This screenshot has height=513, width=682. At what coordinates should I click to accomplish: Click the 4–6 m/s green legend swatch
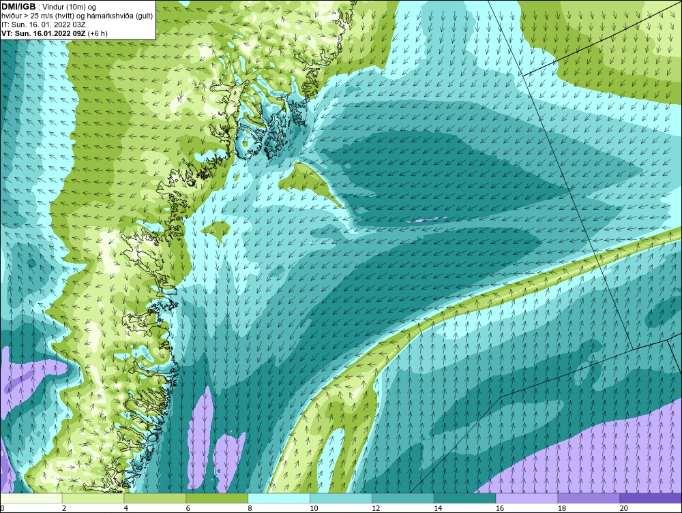[x=155, y=498]
